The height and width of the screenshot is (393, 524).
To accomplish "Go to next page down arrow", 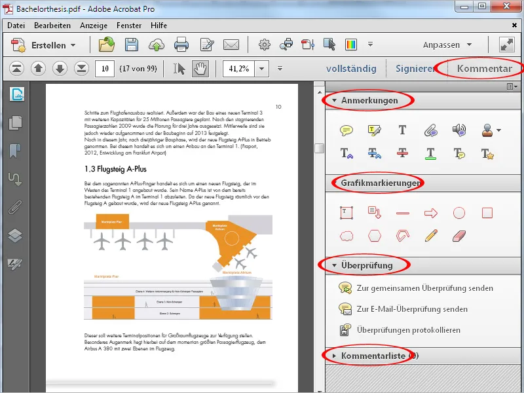I will click(x=60, y=69).
